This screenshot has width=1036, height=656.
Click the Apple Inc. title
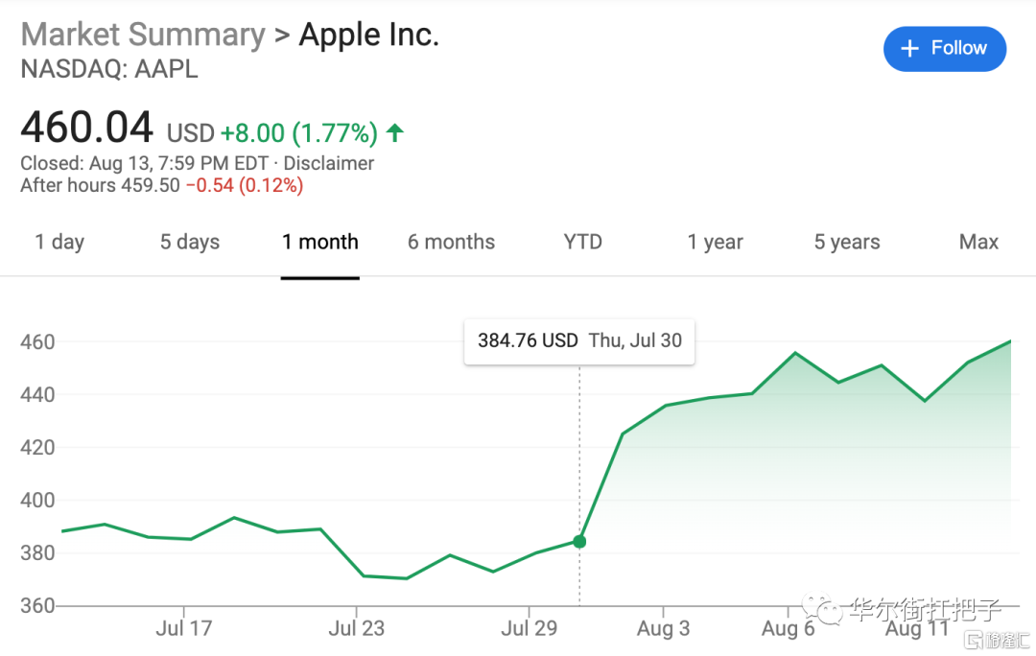click(x=369, y=35)
